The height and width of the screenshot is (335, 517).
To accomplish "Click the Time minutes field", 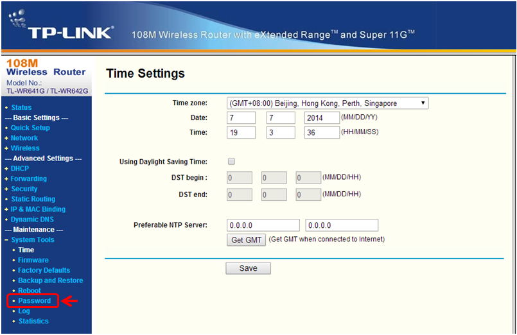I will [281, 132].
